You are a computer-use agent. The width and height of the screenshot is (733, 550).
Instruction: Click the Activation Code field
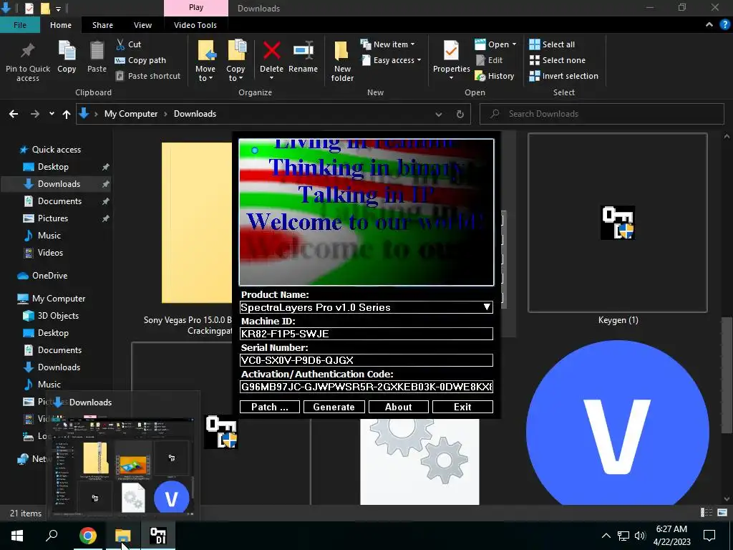pos(366,387)
